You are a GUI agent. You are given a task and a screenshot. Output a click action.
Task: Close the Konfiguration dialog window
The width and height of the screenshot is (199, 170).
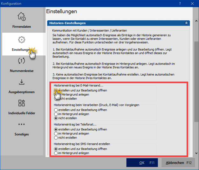point(192,3)
